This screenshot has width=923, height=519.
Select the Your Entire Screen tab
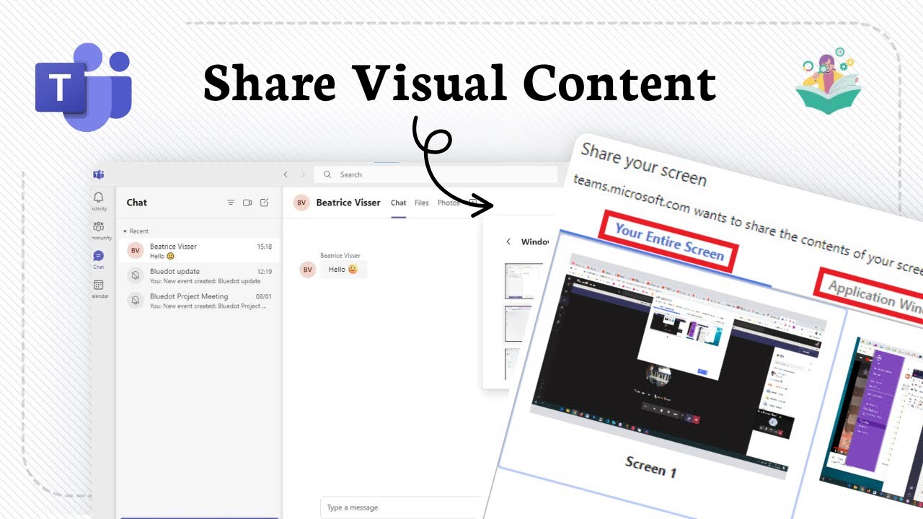point(669,242)
